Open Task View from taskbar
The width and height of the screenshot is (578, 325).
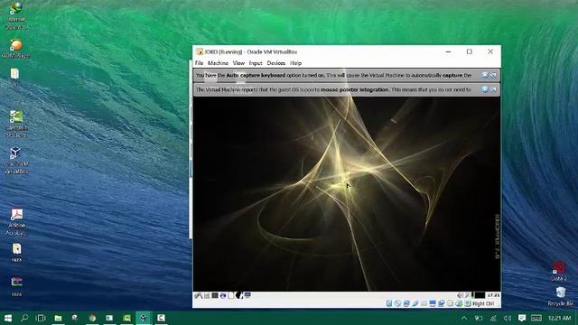(x=41, y=318)
